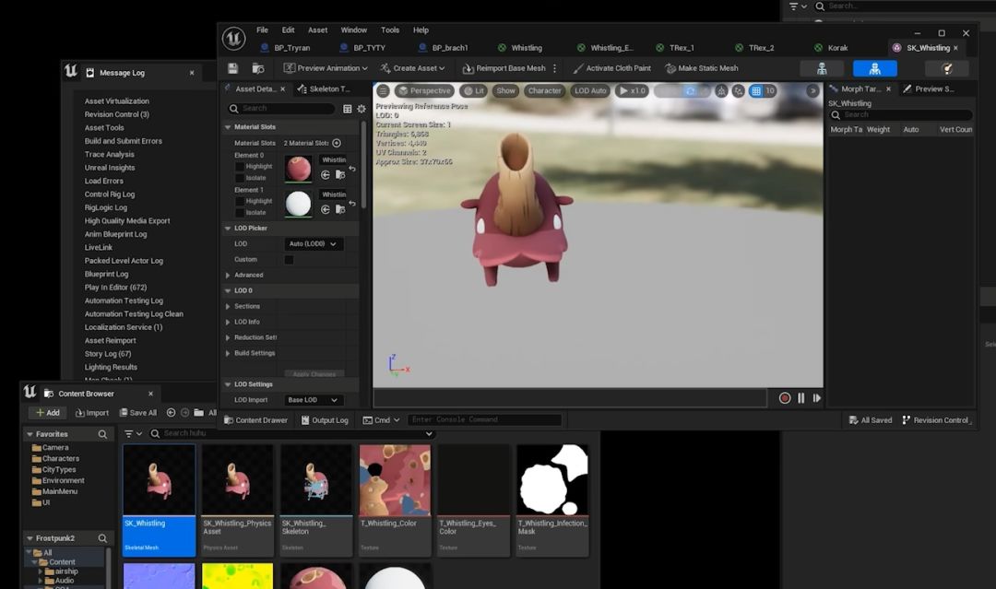Viewport: 996px width, 589px height.
Task: Open the Output Log
Action: (325, 420)
